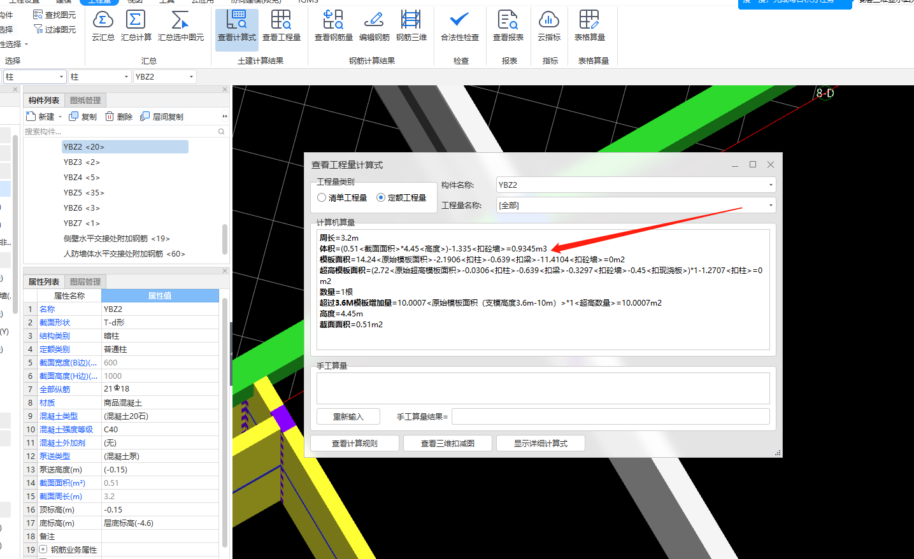Open the 表格算量 tool
Viewport: 914px width, 559px height.
[x=590, y=26]
